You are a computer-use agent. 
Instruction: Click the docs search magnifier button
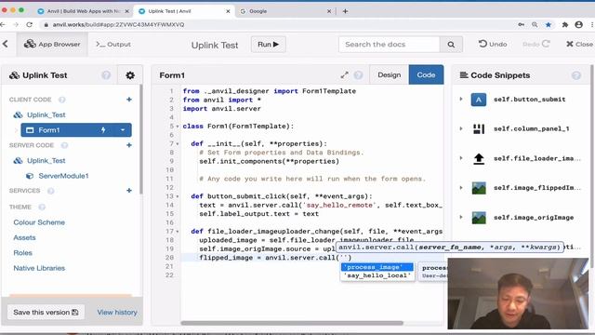[451, 45]
